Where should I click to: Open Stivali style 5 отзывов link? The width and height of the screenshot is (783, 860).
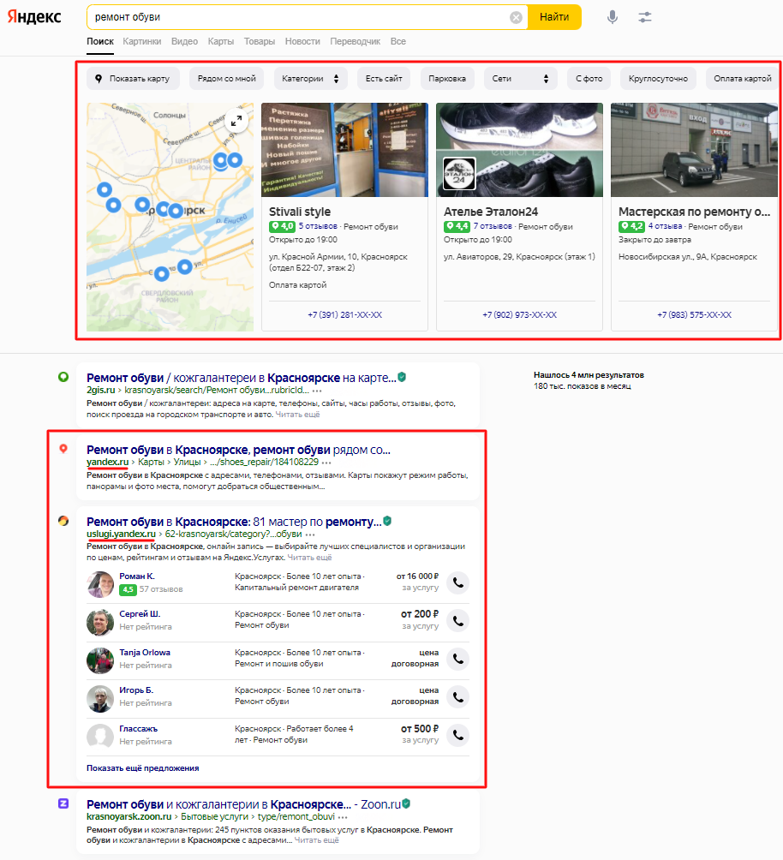click(x=318, y=226)
